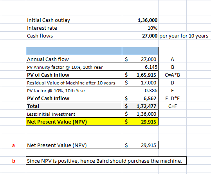Select formula note 'F=D*E'
This screenshot has width=211, height=174.
[172, 99]
